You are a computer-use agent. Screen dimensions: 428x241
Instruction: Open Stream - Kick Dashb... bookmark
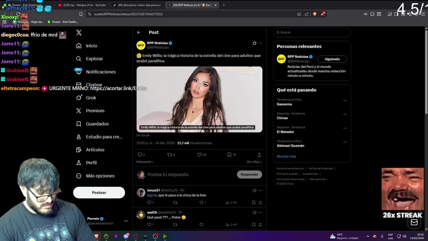point(63,22)
